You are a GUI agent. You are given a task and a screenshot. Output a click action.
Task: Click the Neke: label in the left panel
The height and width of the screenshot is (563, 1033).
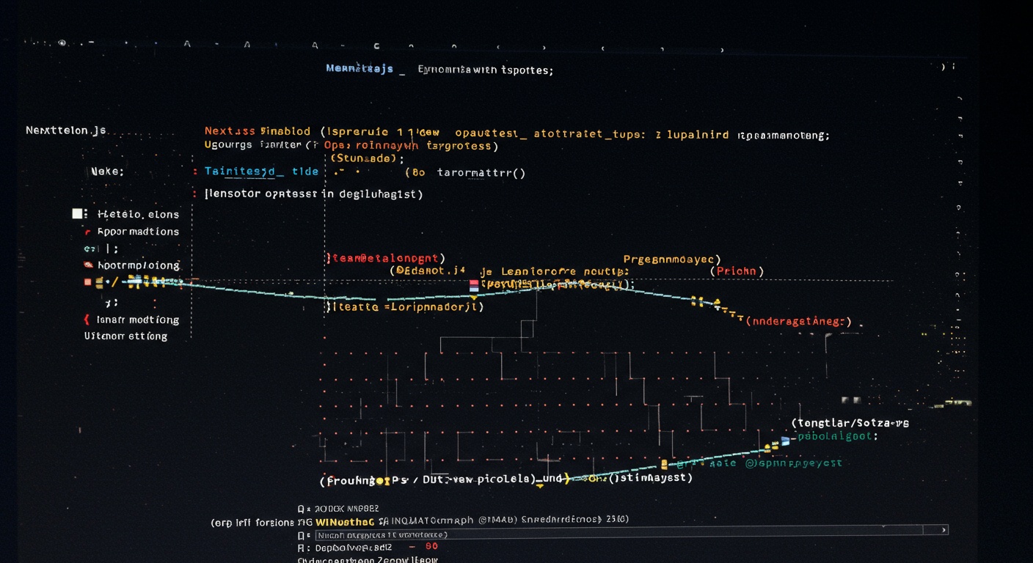click(x=107, y=172)
